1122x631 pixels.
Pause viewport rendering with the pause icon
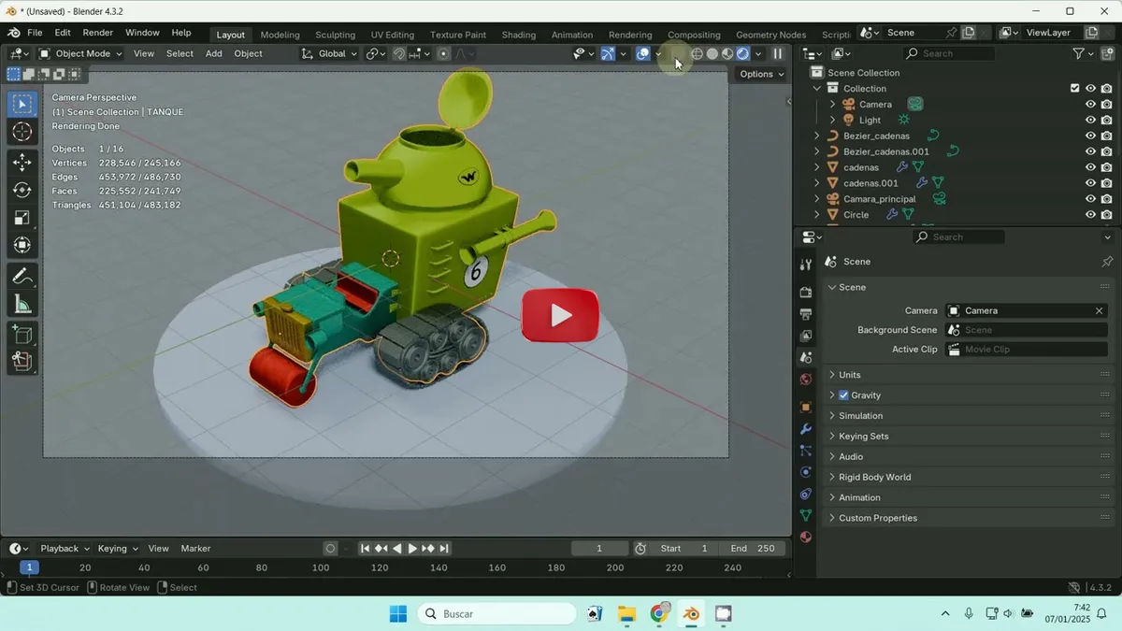click(x=778, y=54)
